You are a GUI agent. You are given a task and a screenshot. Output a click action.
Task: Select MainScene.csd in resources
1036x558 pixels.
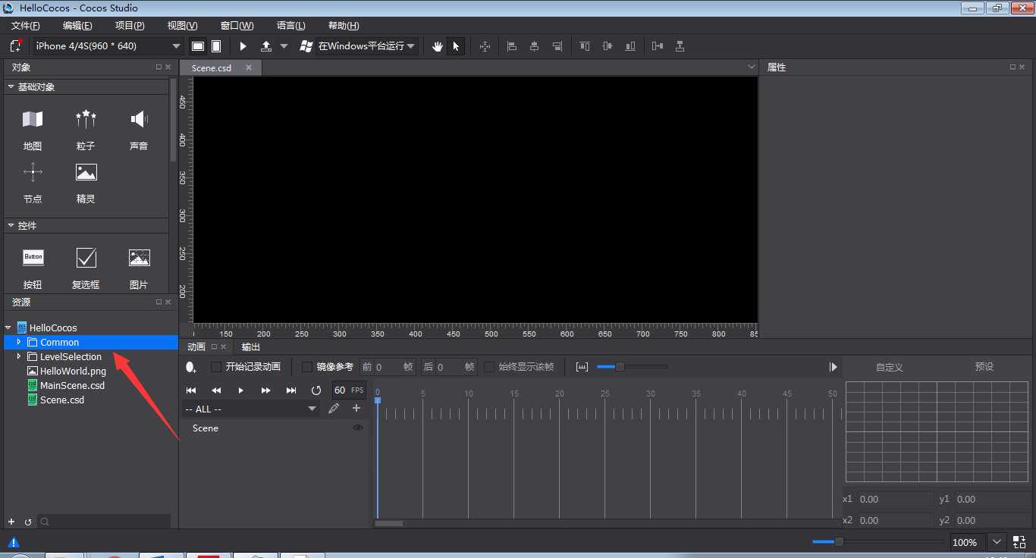coord(66,385)
